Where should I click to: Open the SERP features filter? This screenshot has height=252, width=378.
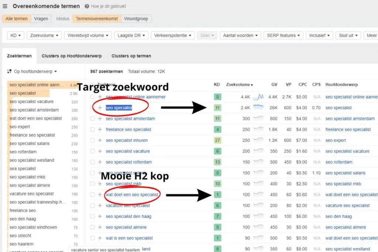pyautogui.click(x=283, y=35)
